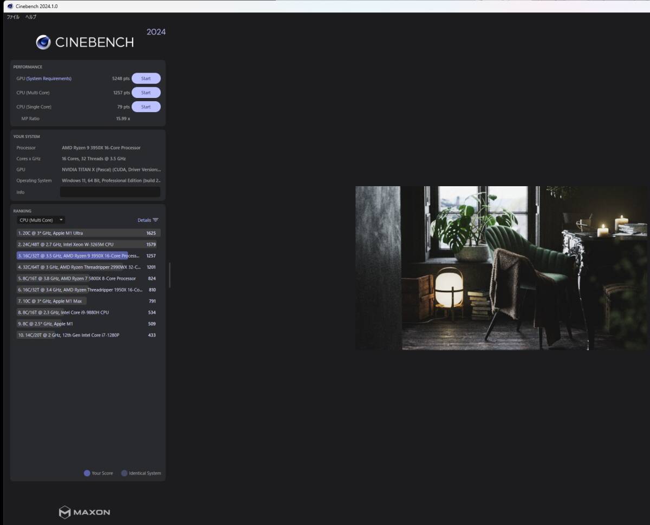Start the GPU benchmark

click(146, 78)
